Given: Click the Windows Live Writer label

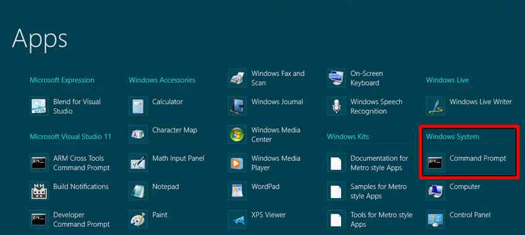Looking at the screenshot, I should (x=480, y=102).
